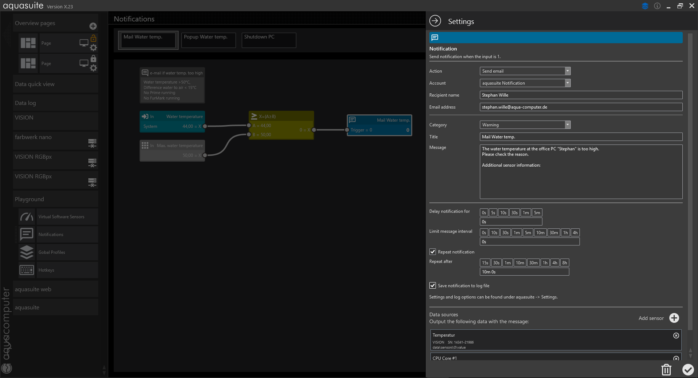The width and height of the screenshot is (698, 378).
Task: Open Data quick view section
Action: (56, 84)
